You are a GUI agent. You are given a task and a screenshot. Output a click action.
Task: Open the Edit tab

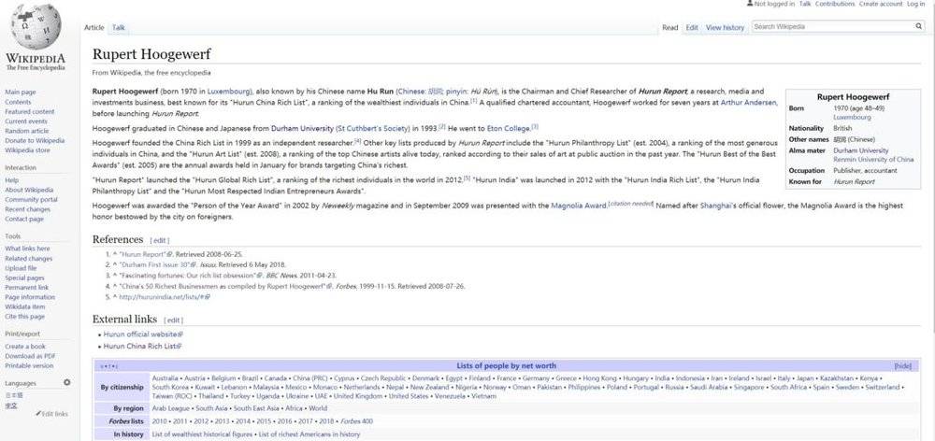pos(692,27)
